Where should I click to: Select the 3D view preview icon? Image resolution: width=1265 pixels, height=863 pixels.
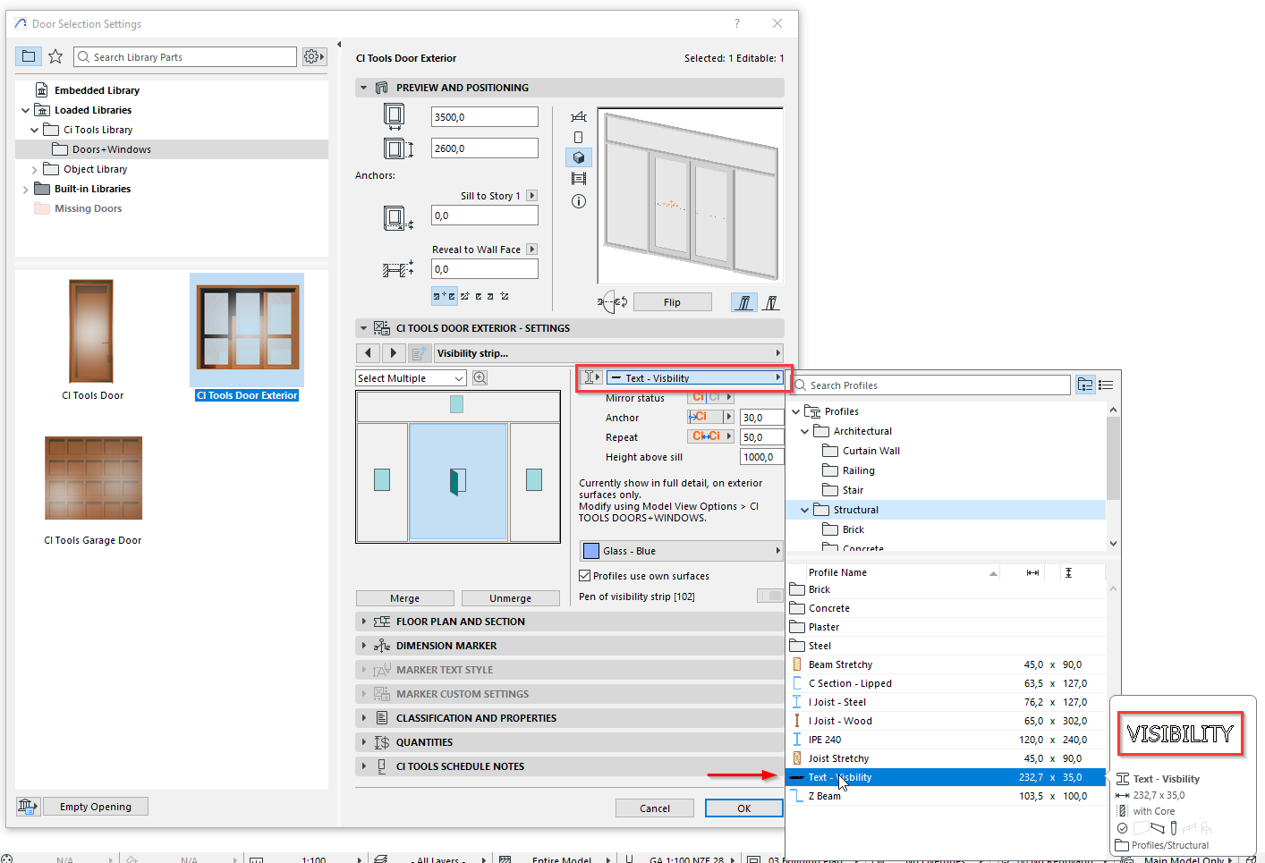[578, 157]
